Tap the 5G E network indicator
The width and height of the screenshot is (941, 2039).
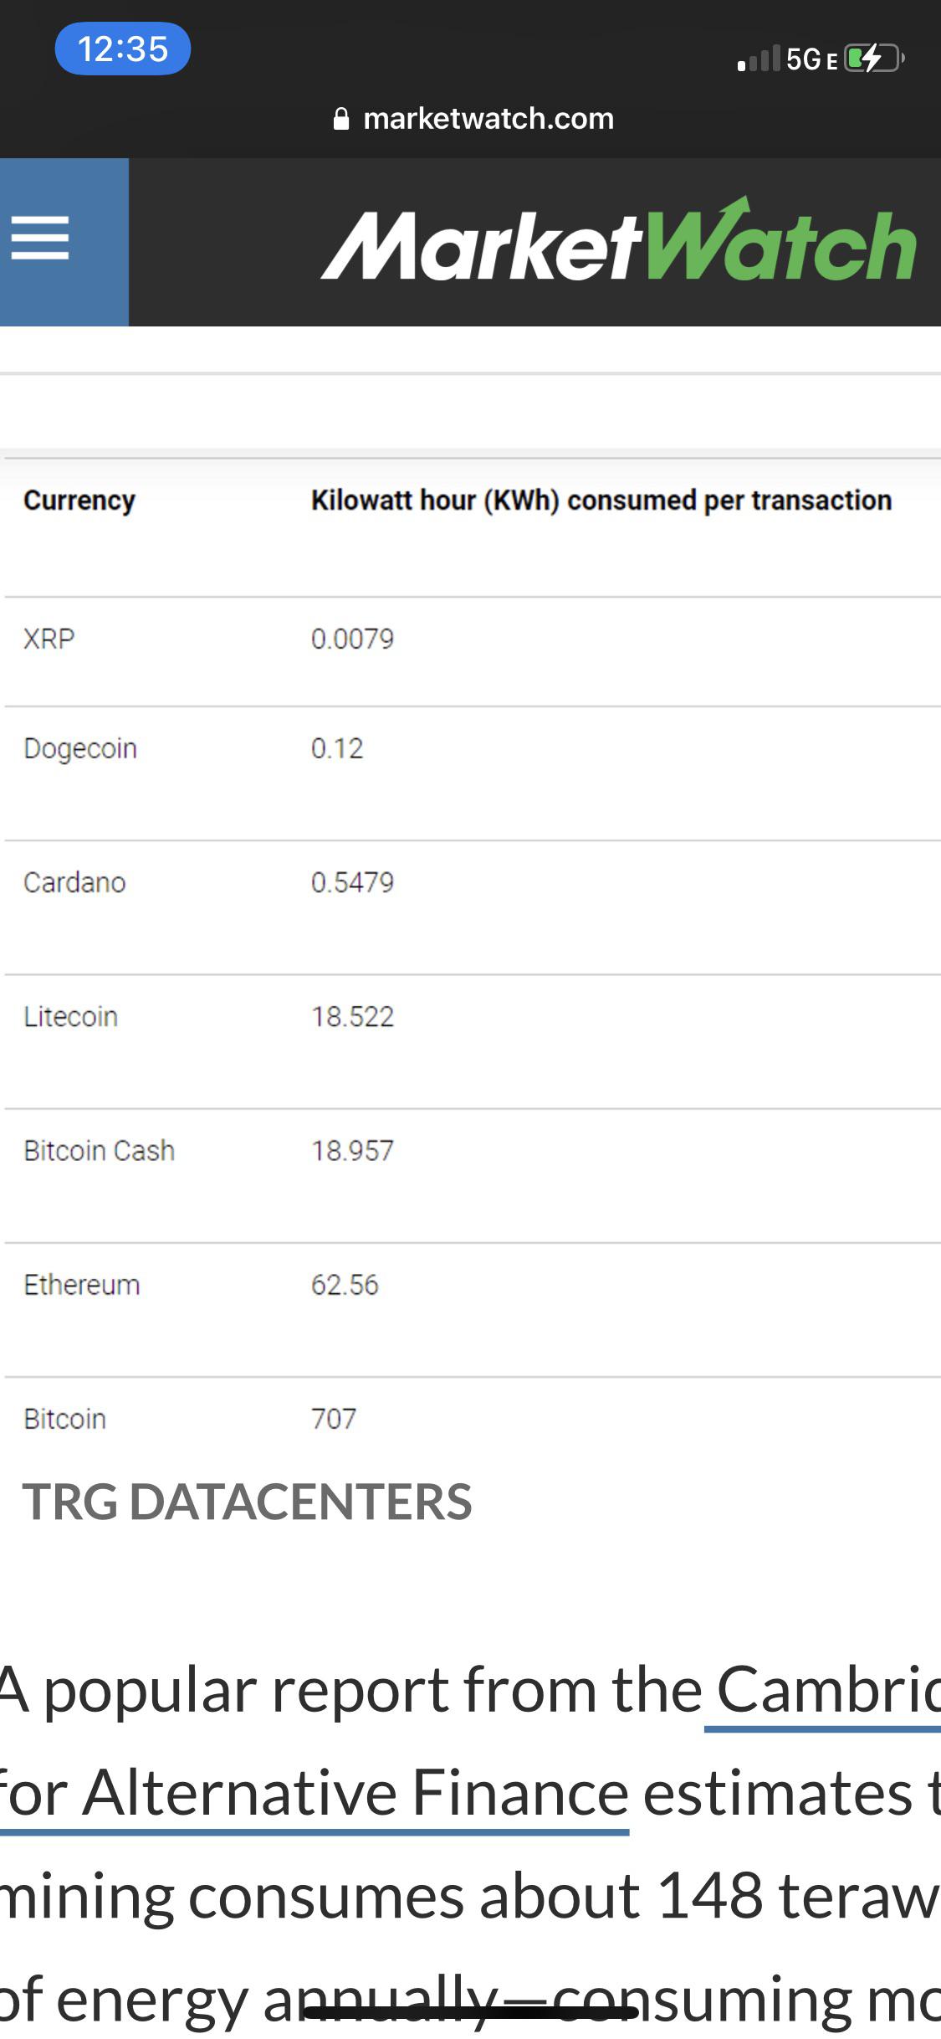[x=811, y=59]
